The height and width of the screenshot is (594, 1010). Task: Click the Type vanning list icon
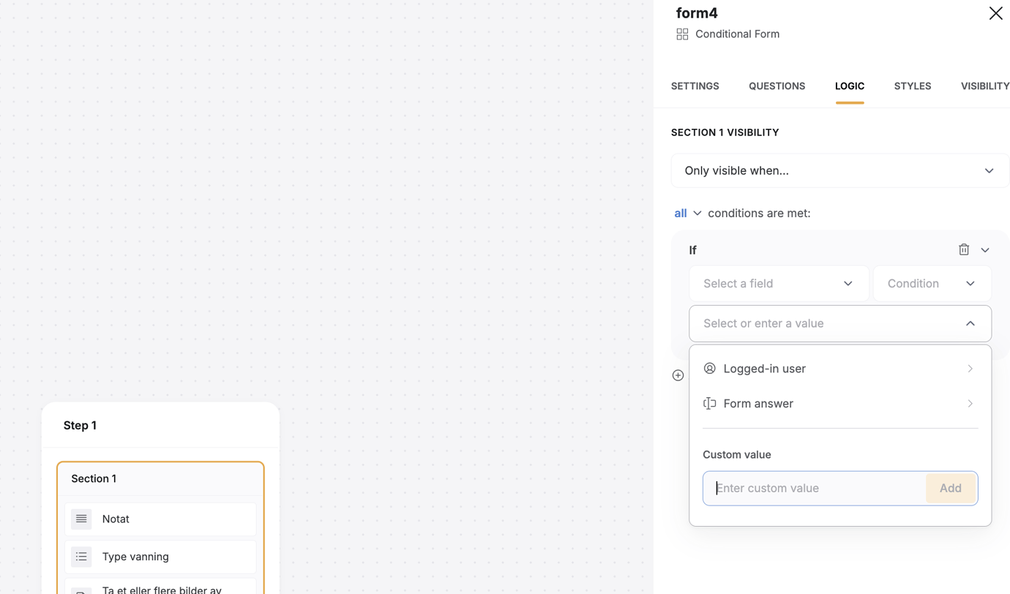[x=81, y=557]
